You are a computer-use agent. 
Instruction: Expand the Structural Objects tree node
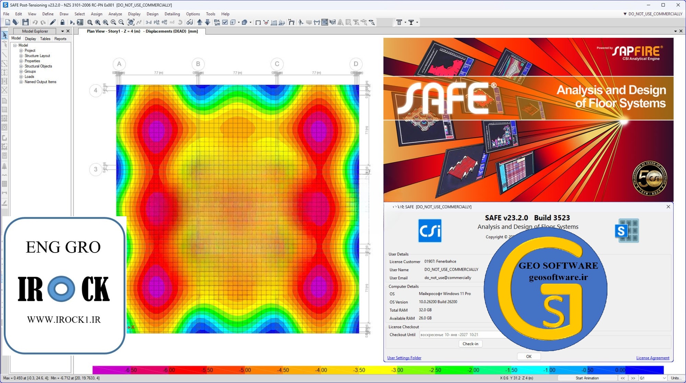point(21,66)
